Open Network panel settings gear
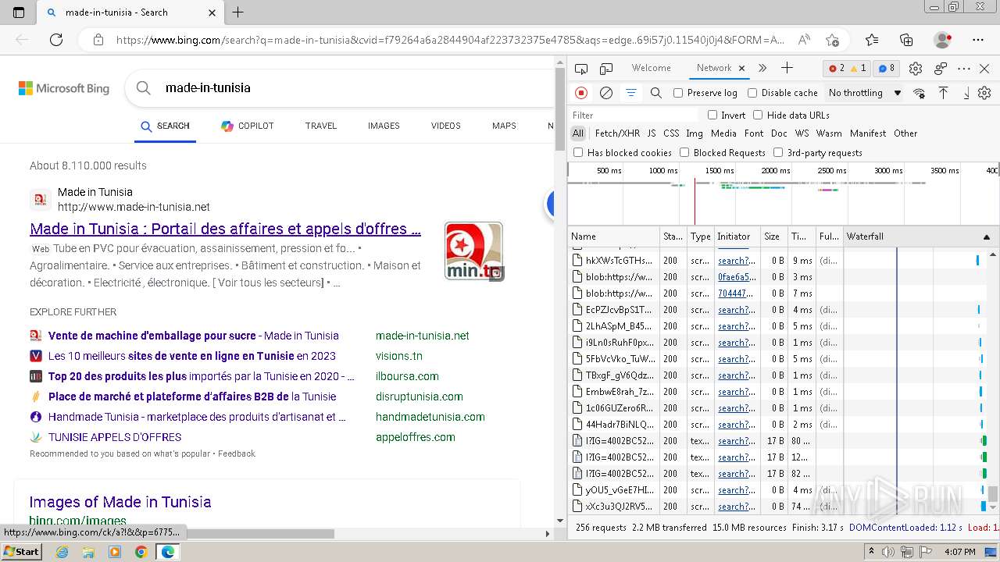1000x562 pixels. pyautogui.click(x=984, y=93)
